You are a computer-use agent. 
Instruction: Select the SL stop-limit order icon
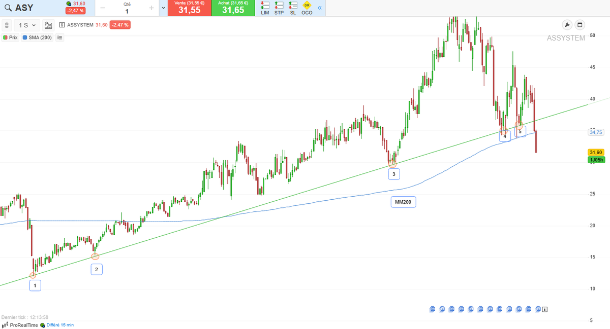[293, 8]
